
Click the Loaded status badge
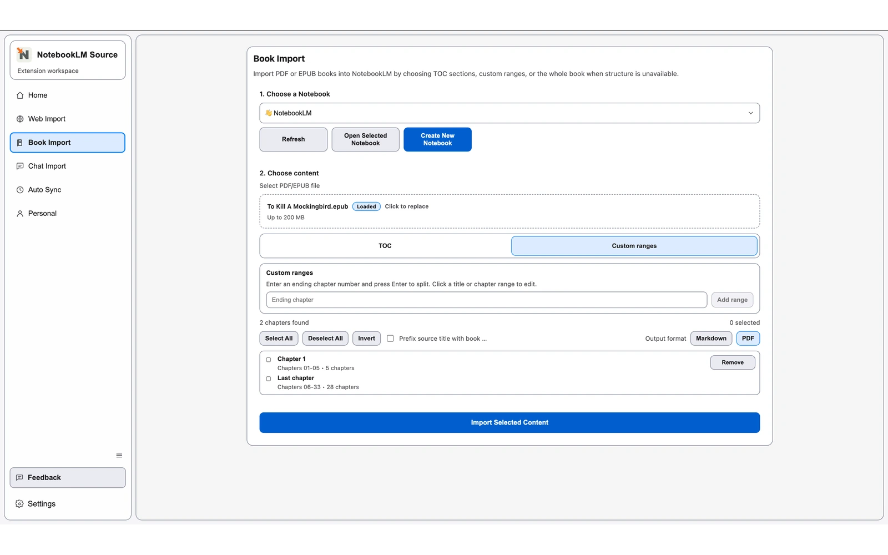coord(366,206)
